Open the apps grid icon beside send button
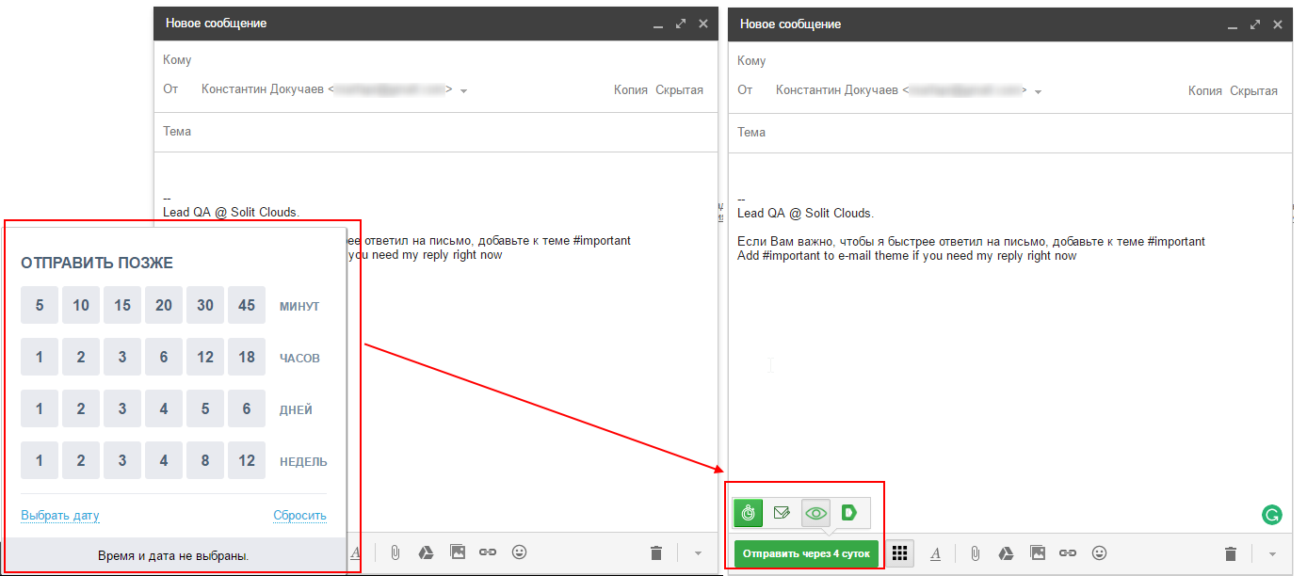The image size is (1307, 576). 899,553
